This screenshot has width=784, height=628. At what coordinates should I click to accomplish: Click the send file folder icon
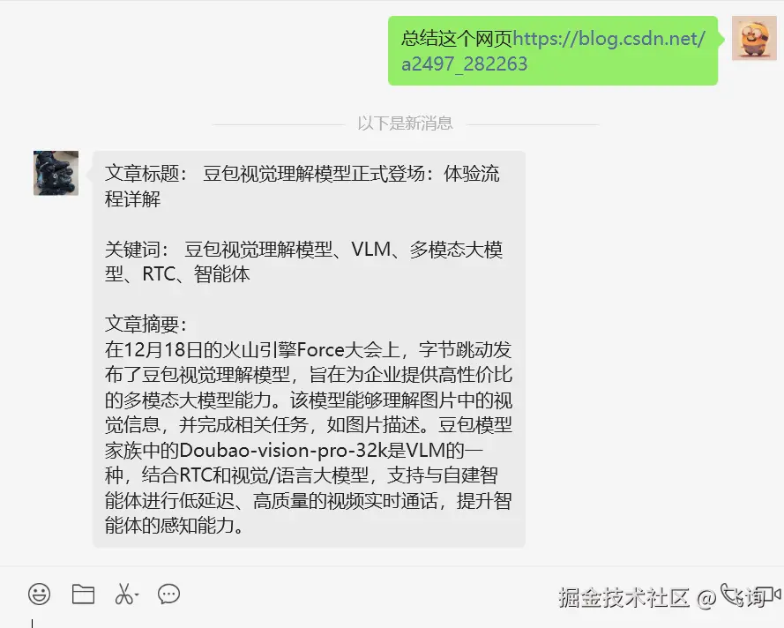[83, 594]
